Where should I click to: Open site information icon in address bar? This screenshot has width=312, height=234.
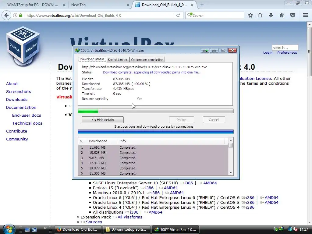[x=15, y=15]
